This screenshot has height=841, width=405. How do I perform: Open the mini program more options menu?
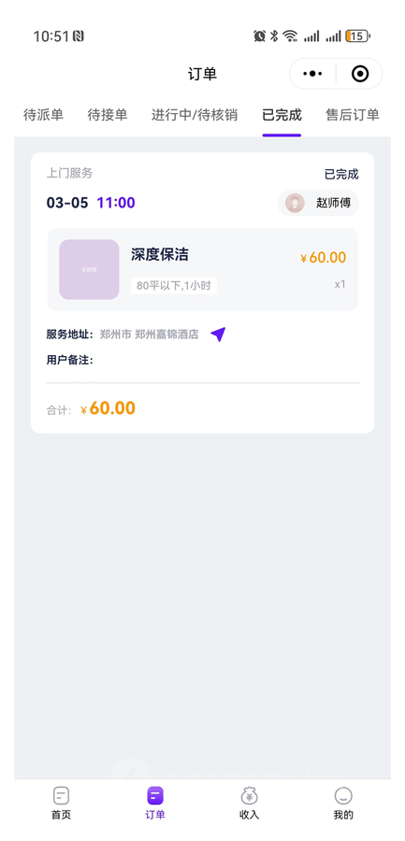click(312, 74)
